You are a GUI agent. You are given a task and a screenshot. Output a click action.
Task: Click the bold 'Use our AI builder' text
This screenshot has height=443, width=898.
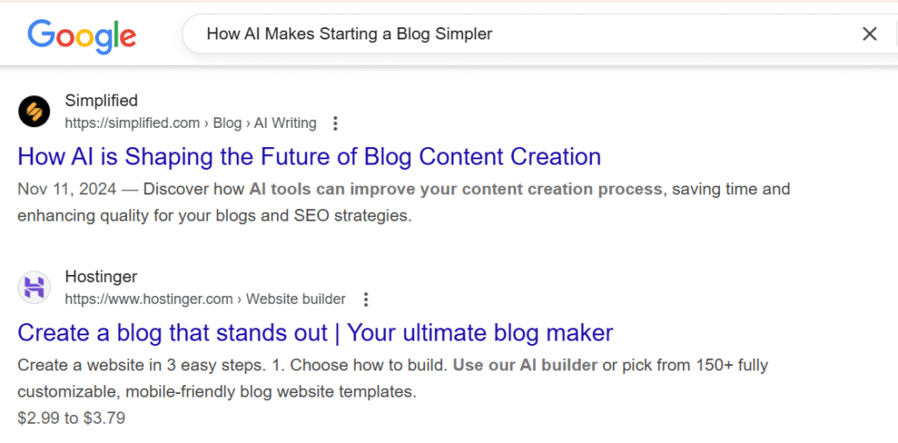[x=525, y=365]
